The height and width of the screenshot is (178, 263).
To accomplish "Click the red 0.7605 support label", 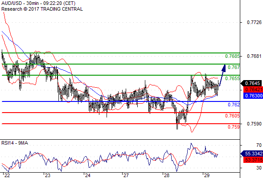I will coord(232,116).
